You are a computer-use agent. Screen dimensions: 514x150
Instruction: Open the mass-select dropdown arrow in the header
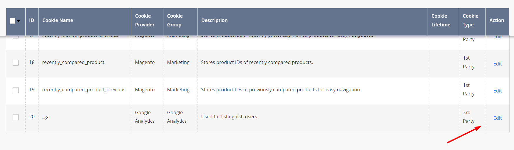(x=19, y=21)
